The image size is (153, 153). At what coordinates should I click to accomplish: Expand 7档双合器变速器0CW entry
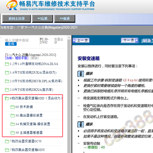pyautogui.click(x=26, y=141)
